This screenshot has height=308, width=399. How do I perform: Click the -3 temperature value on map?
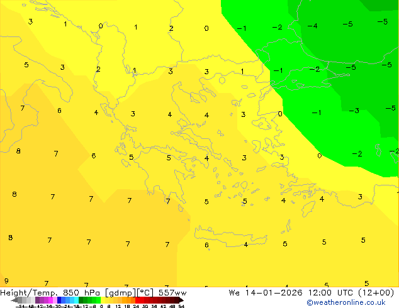point(354,111)
